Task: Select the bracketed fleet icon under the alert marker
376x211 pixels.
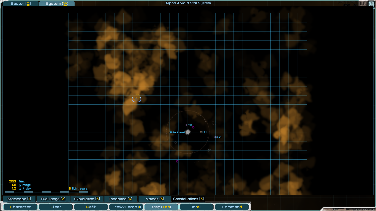Action: click(x=137, y=99)
